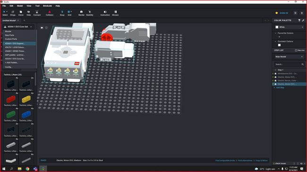This screenshot has height=172, width=307.
Task: Pick the white swatch under Content Colors
Action: (x=280, y=45)
